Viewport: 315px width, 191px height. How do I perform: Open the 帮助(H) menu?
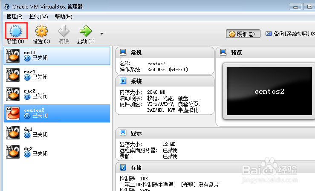(x=63, y=17)
